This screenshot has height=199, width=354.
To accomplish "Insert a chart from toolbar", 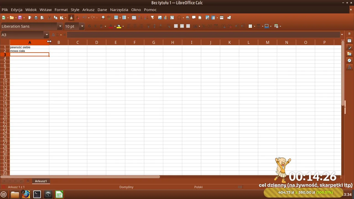I will tap(166, 18).
